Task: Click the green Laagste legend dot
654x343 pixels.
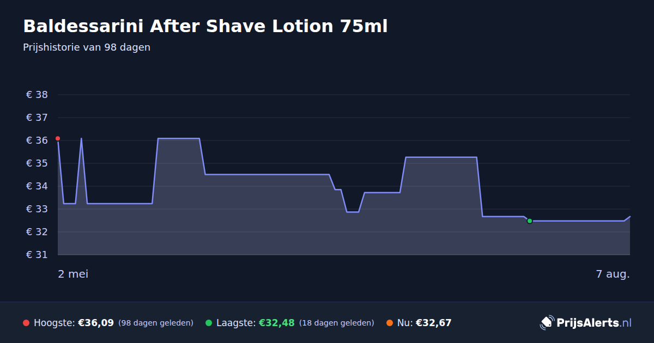Action: [209, 323]
